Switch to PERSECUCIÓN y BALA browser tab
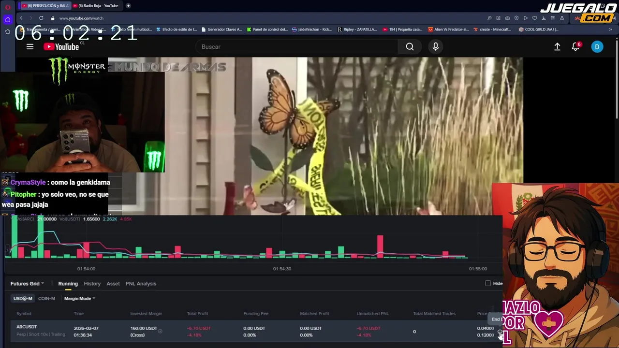The image size is (619, 348). [x=45, y=6]
